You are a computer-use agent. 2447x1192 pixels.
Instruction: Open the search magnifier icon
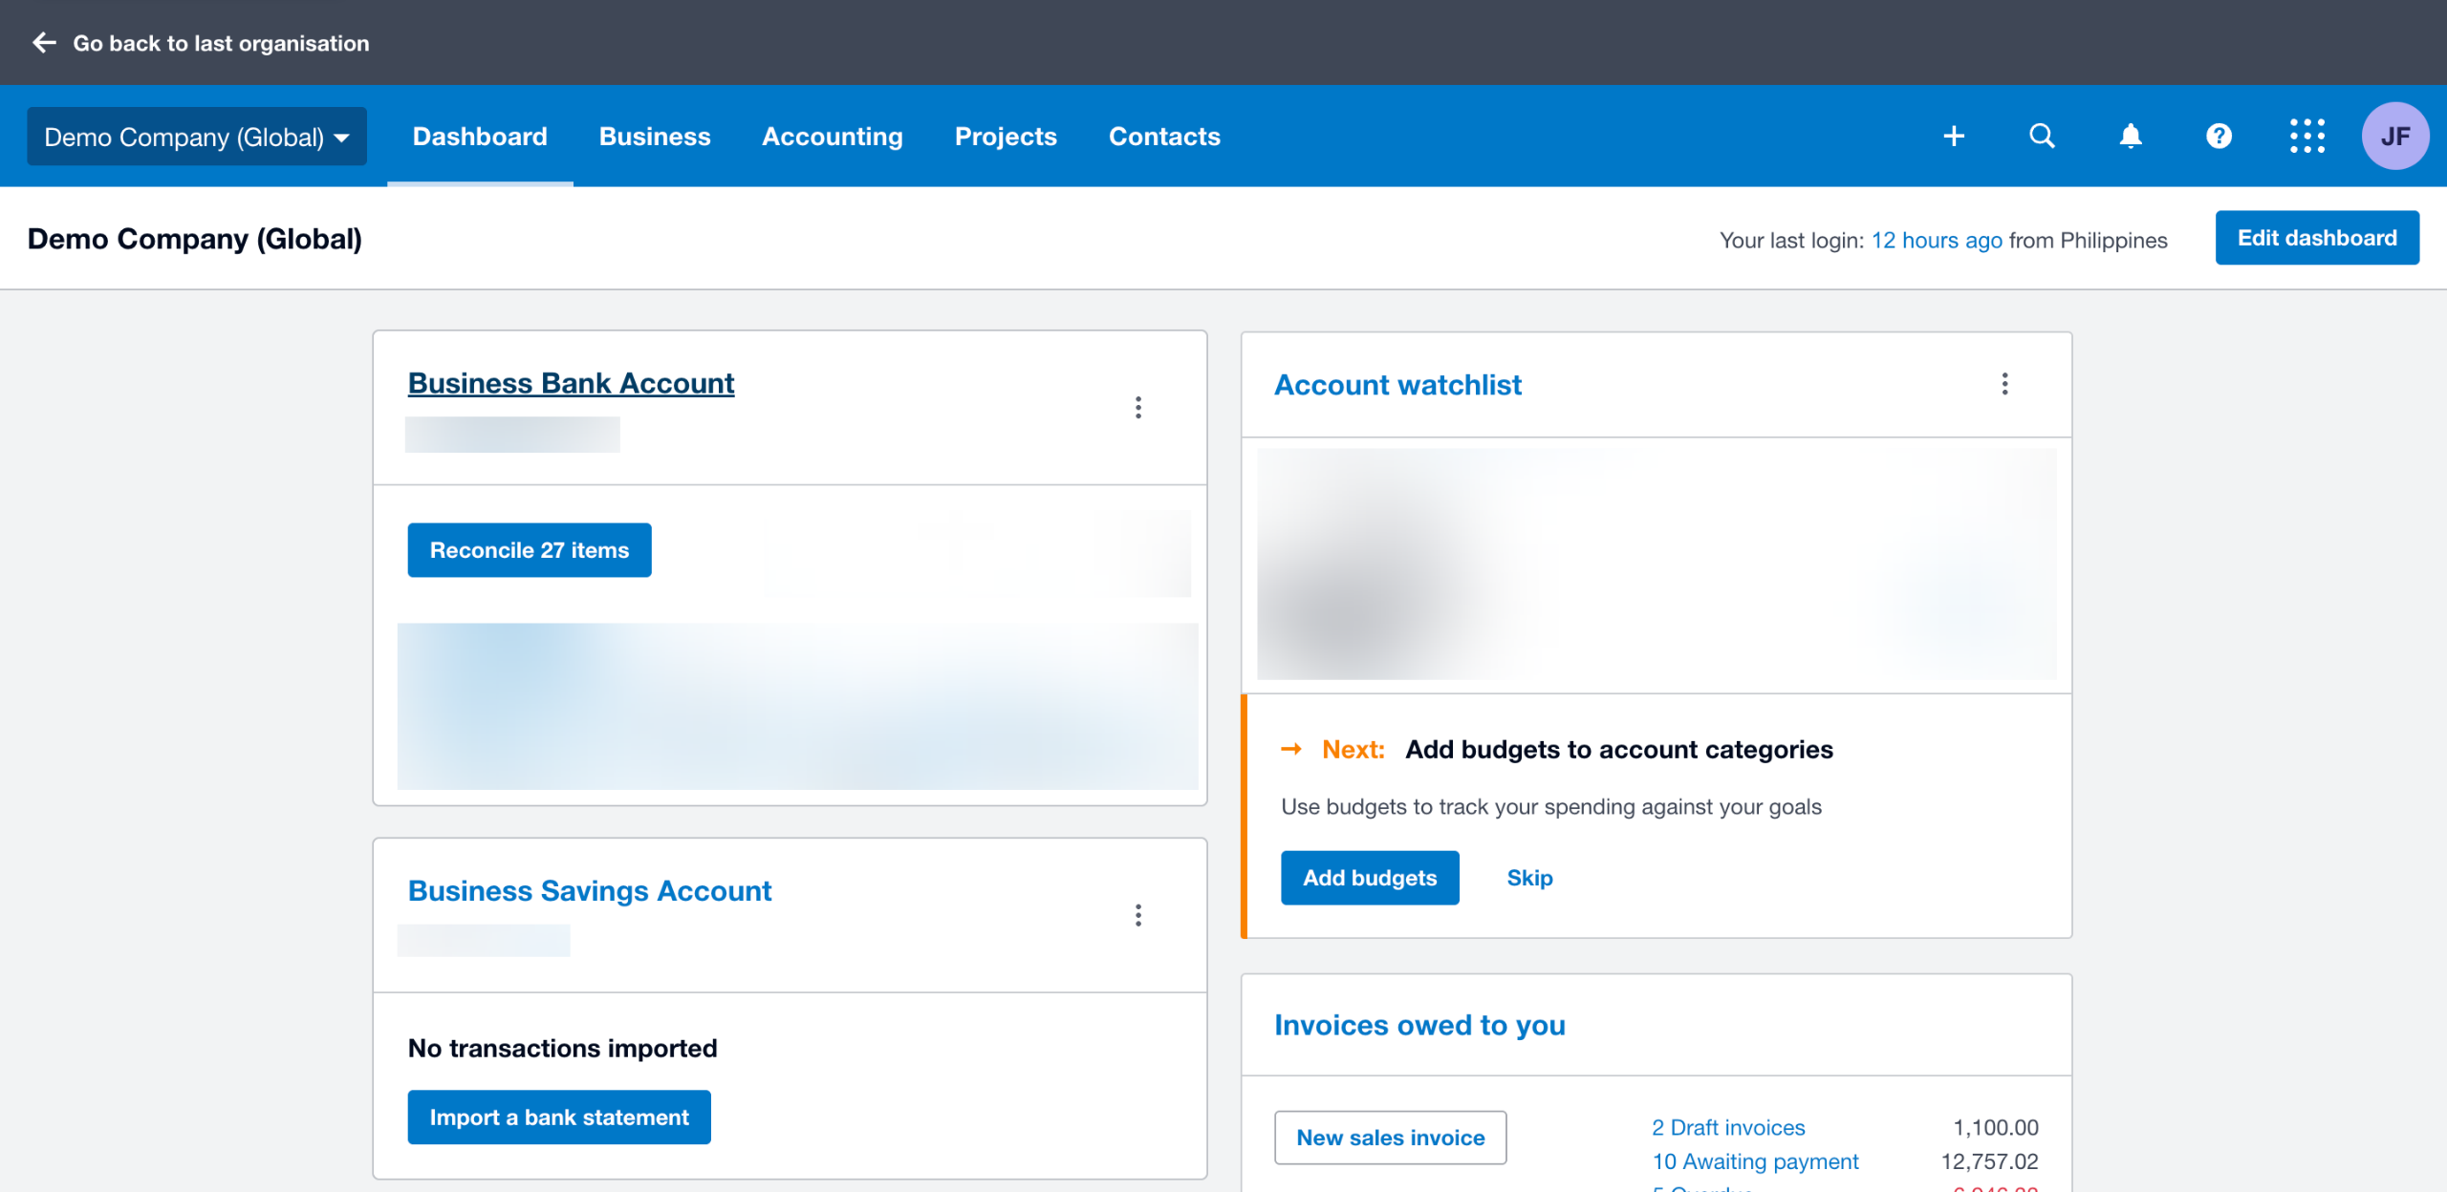click(x=2042, y=137)
